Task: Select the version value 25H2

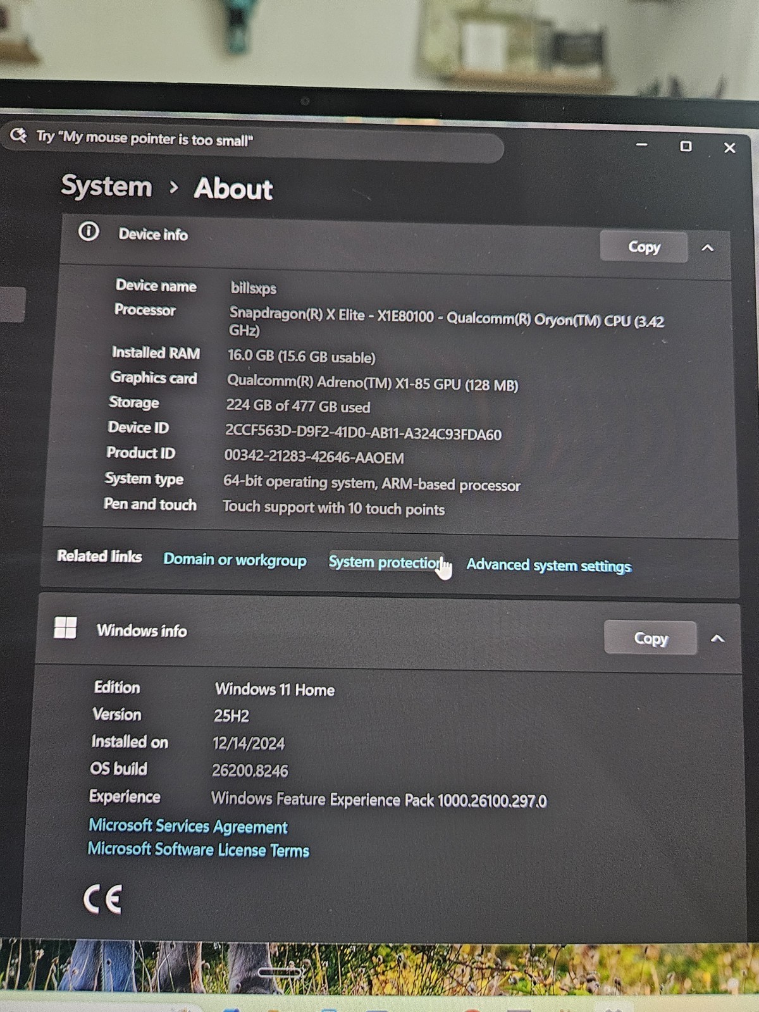Action: pos(231,716)
